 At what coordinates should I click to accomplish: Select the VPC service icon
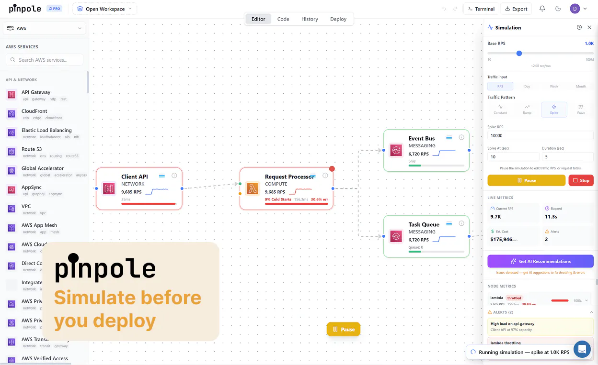(11, 209)
